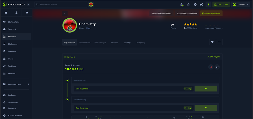The height and width of the screenshot is (119, 253).
Task: Click the Job Board briefcase icon
Action: 4,95
